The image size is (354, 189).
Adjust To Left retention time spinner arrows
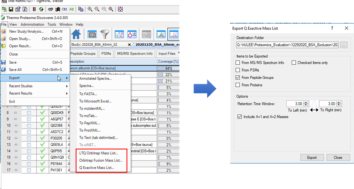(x=306, y=104)
